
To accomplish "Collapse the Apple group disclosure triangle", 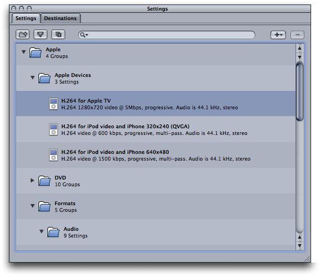I will (x=23, y=52).
